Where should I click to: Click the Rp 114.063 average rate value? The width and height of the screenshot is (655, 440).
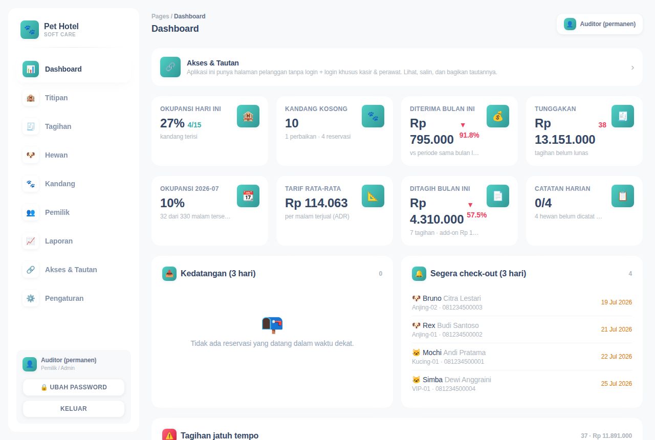point(316,203)
